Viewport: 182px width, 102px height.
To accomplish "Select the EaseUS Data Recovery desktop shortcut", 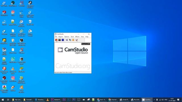I will (22, 33).
